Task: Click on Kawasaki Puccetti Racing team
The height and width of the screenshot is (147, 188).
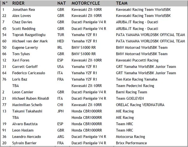Action: click(137, 60)
